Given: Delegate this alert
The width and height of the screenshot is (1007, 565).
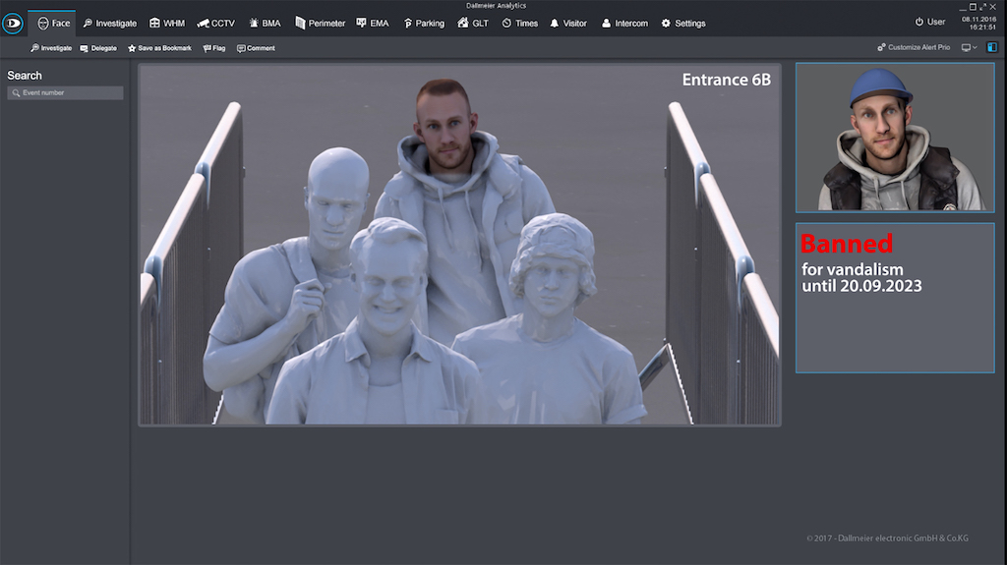Looking at the screenshot, I should point(98,48).
